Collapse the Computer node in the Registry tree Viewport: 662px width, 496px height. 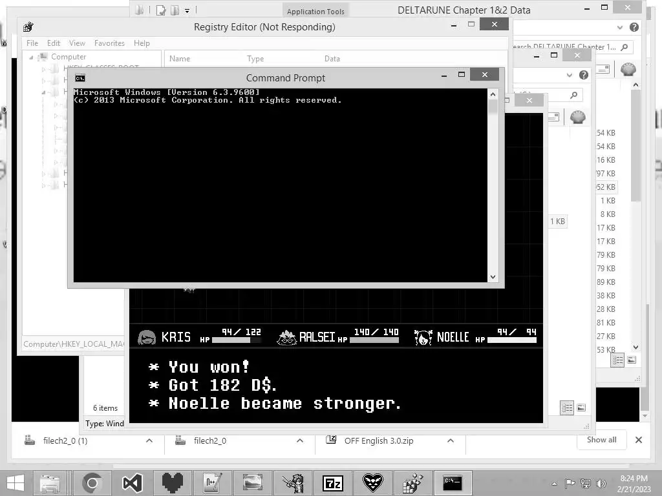pyautogui.click(x=31, y=57)
